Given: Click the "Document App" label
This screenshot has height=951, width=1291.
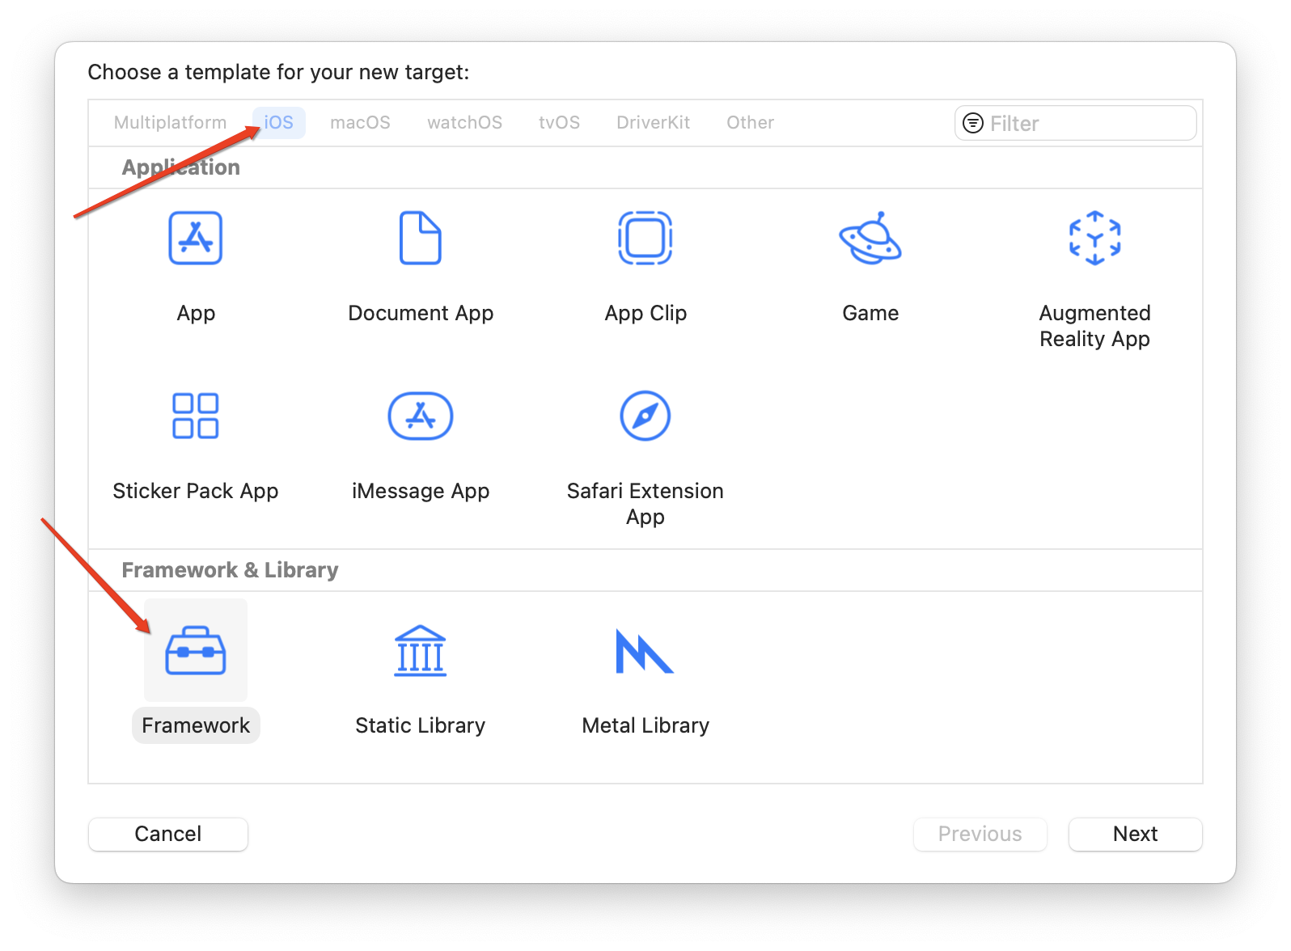Looking at the screenshot, I should pyautogui.click(x=421, y=313).
